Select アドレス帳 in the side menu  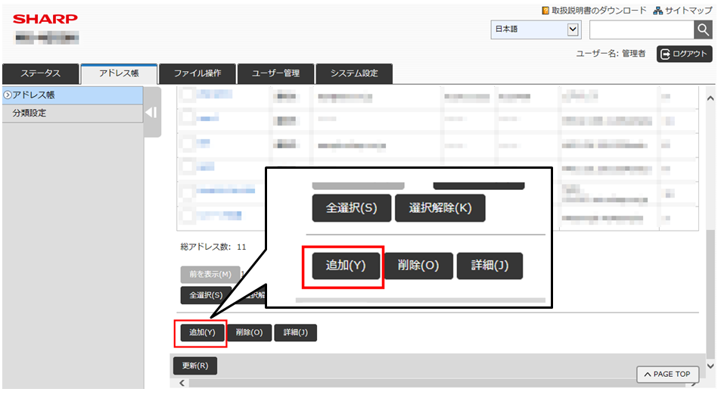pyautogui.click(x=73, y=95)
